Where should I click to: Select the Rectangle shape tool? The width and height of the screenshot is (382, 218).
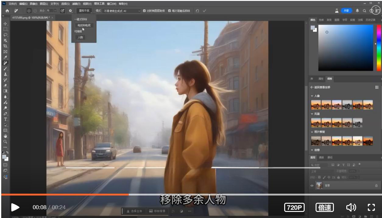point(5,130)
